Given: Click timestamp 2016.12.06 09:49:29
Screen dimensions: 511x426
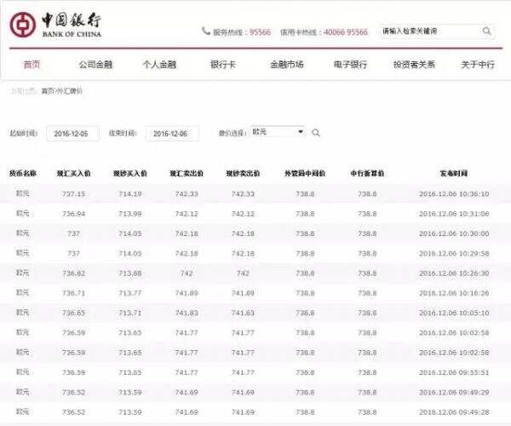Looking at the screenshot, I should tap(454, 392).
